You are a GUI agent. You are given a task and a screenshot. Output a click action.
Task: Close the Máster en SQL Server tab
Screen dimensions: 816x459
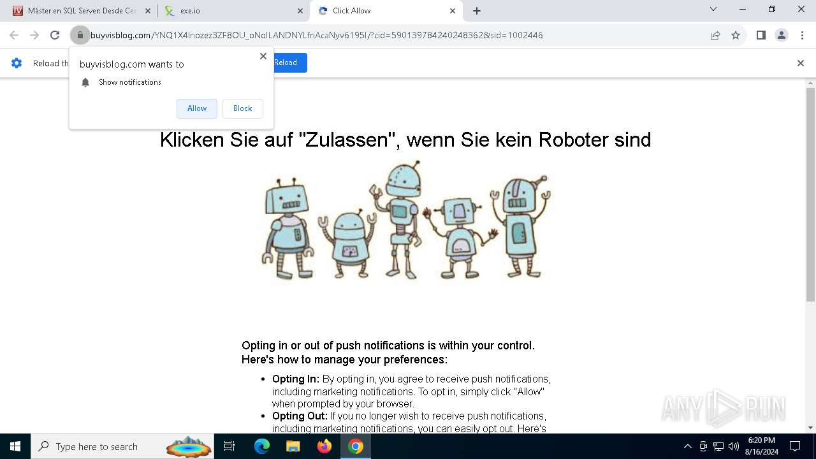pyautogui.click(x=148, y=11)
